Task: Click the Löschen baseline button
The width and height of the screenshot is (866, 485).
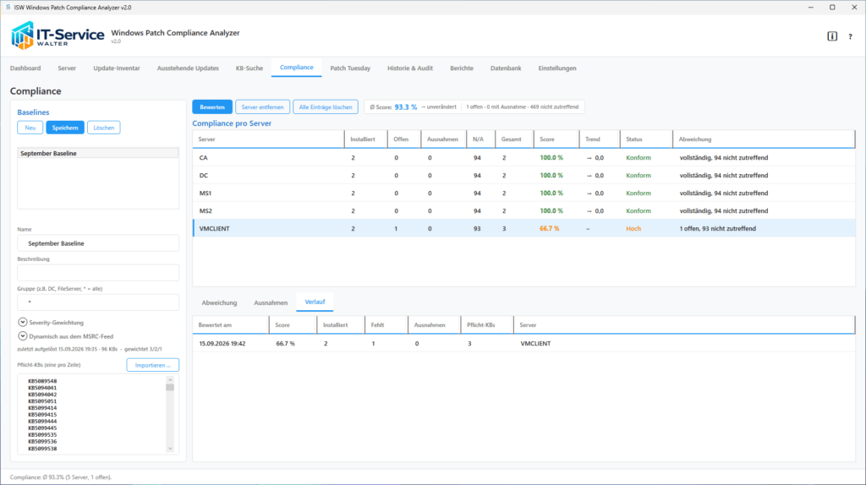Action: click(103, 128)
